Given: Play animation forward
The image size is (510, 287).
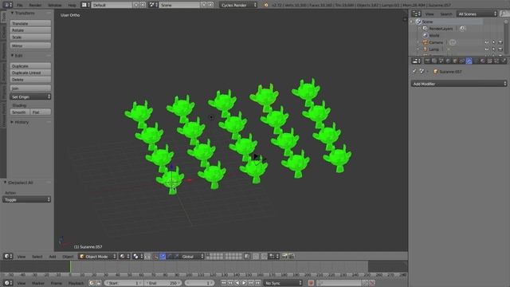Looking at the screenshot, I should click(244, 283).
